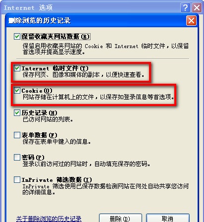
Task: Click the 历史记录 (H) label text
Action: [39, 113]
